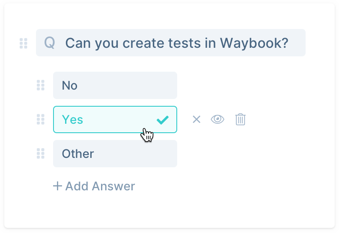
Task: Click the word "Waybook?" in the question
Action: pyautogui.click(x=254, y=43)
